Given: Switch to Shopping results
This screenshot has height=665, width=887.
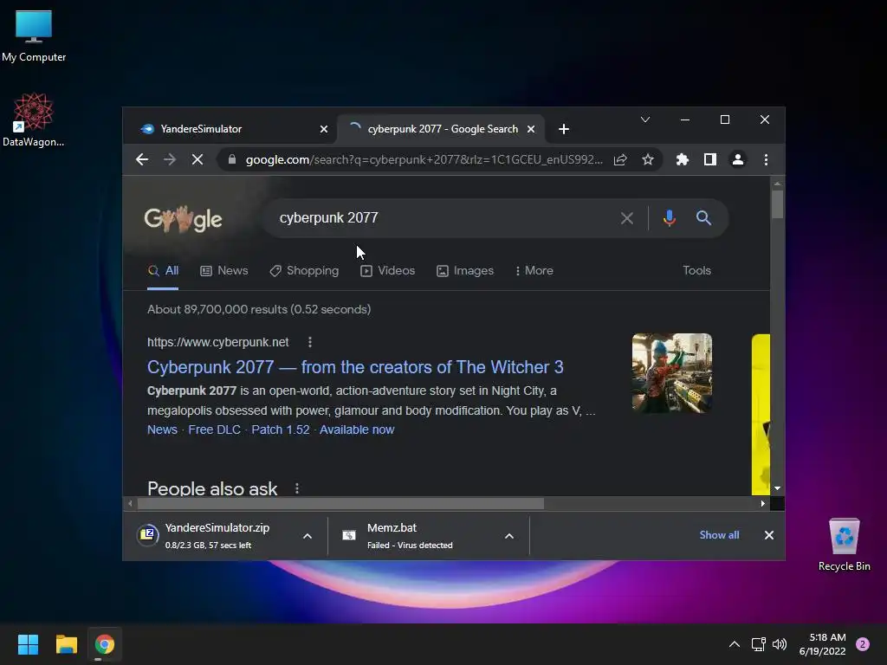Looking at the screenshot, I should [x=304, y=271].
